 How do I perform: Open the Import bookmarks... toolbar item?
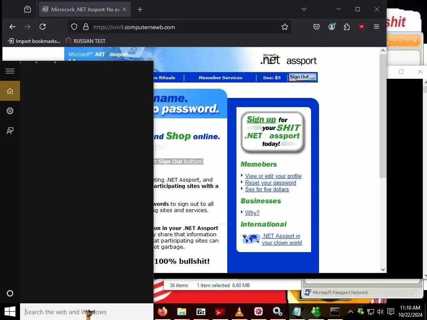pyautogui.click(x=34, y=41)
